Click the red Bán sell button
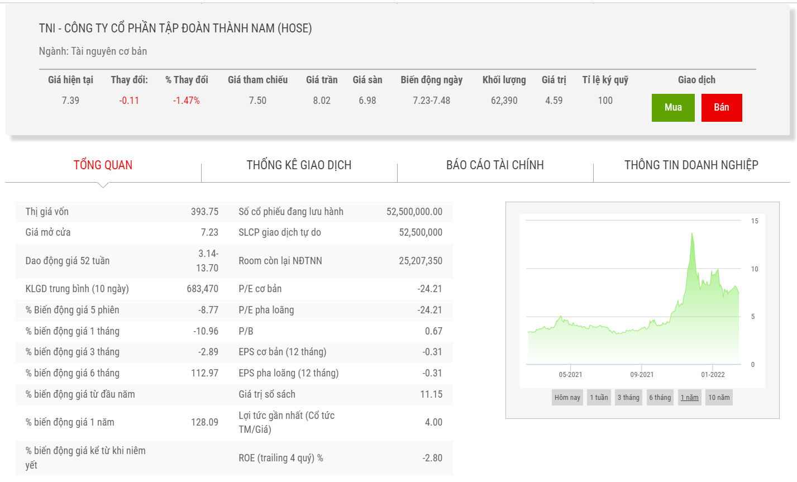Image resolution: width=797 pixels, height=482 pixels. [722, 108]
